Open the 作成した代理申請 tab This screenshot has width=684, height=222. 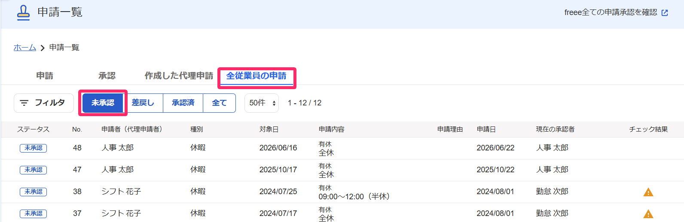[179, 76]
